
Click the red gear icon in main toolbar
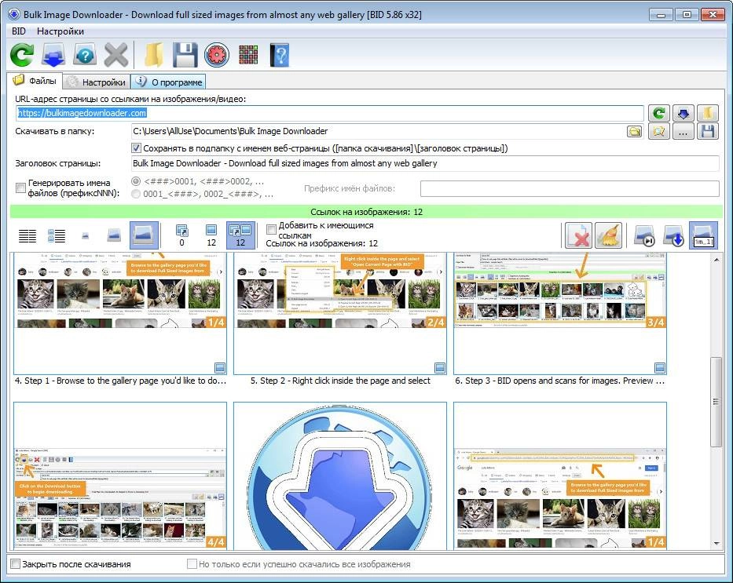tap(216, 55)
